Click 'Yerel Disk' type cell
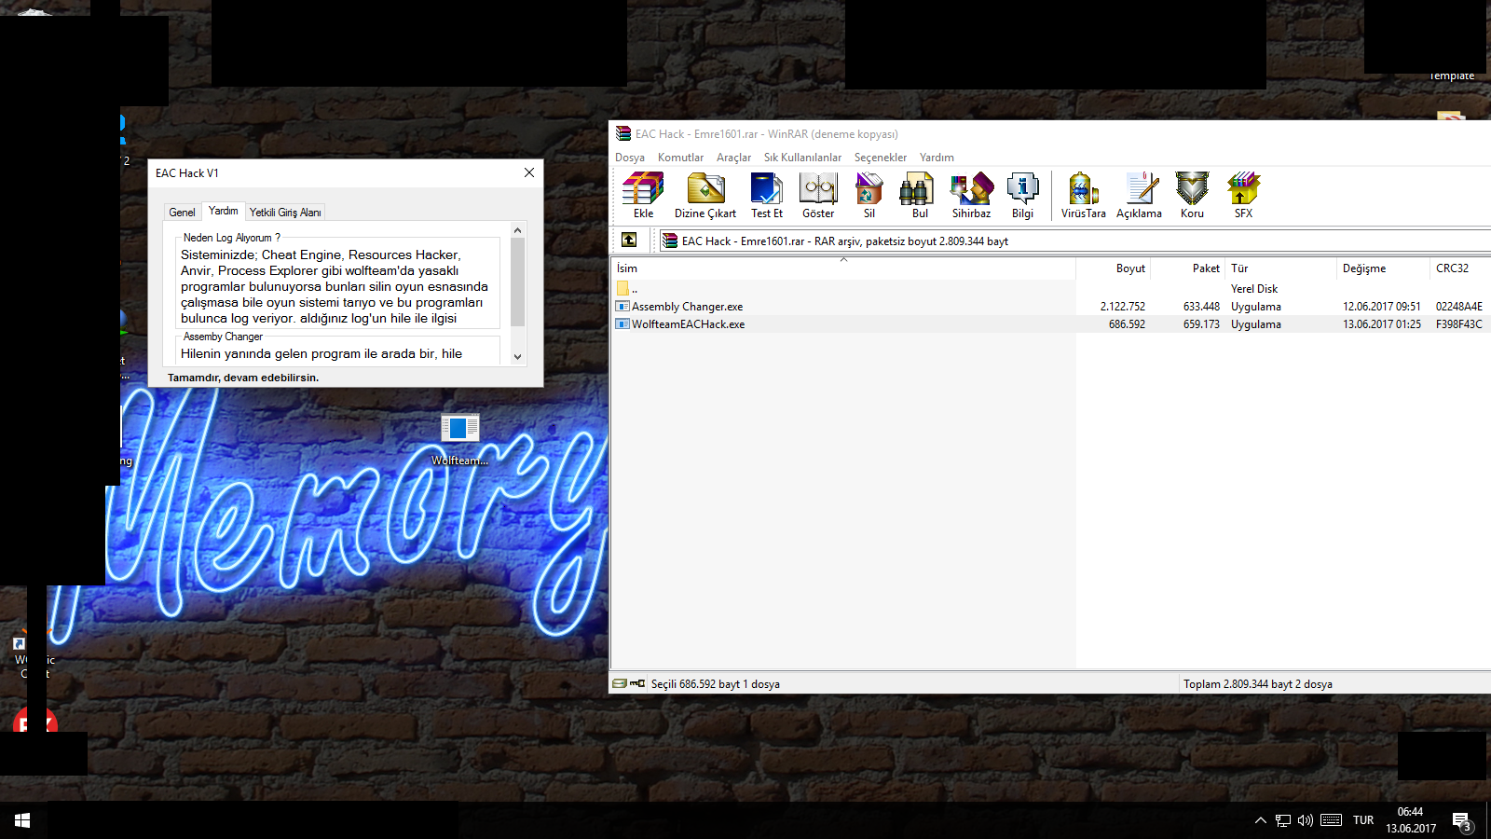Screen dimensions: 1491x839 [1254, 289]
